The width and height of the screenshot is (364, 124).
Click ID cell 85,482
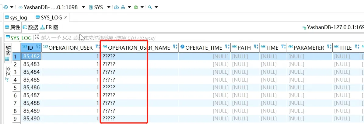[31, 56]
